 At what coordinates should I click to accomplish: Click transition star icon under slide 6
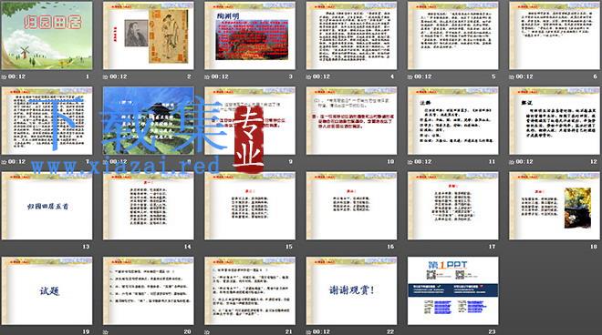[512, 77]
